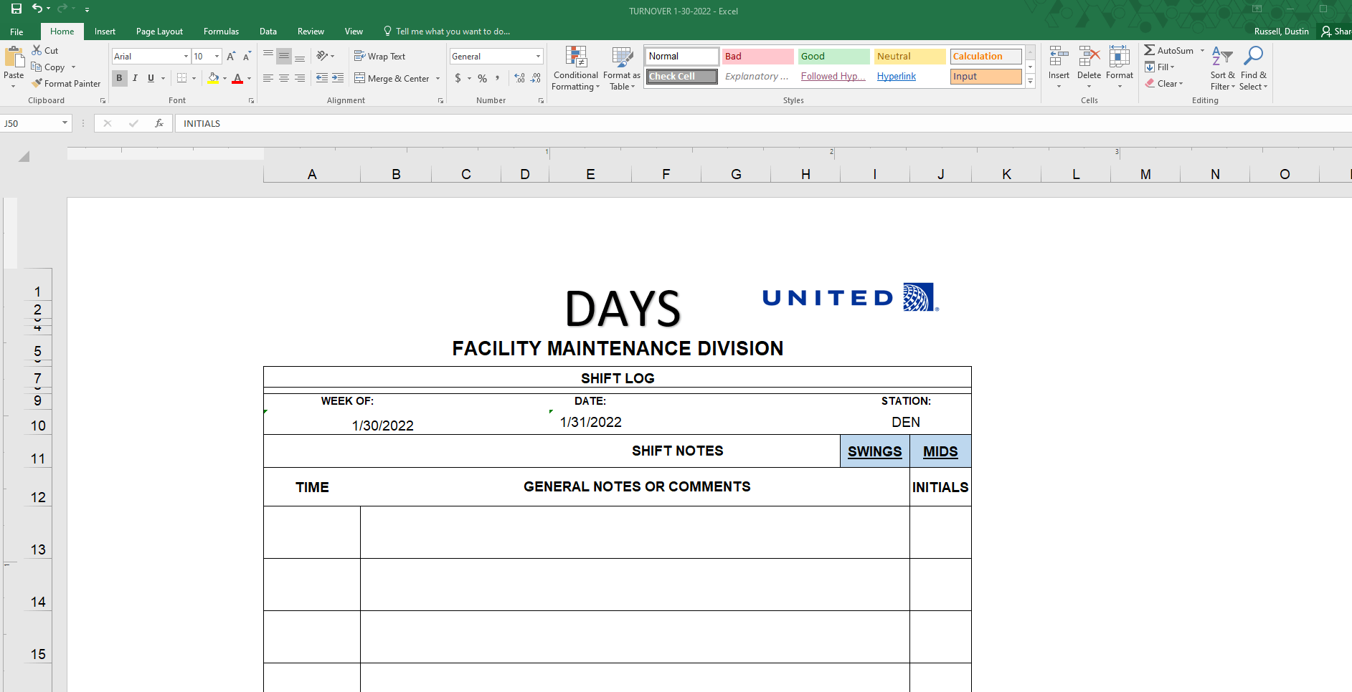Toggle Middle Align
The image size is (1352, 692).
pos(284,56)
